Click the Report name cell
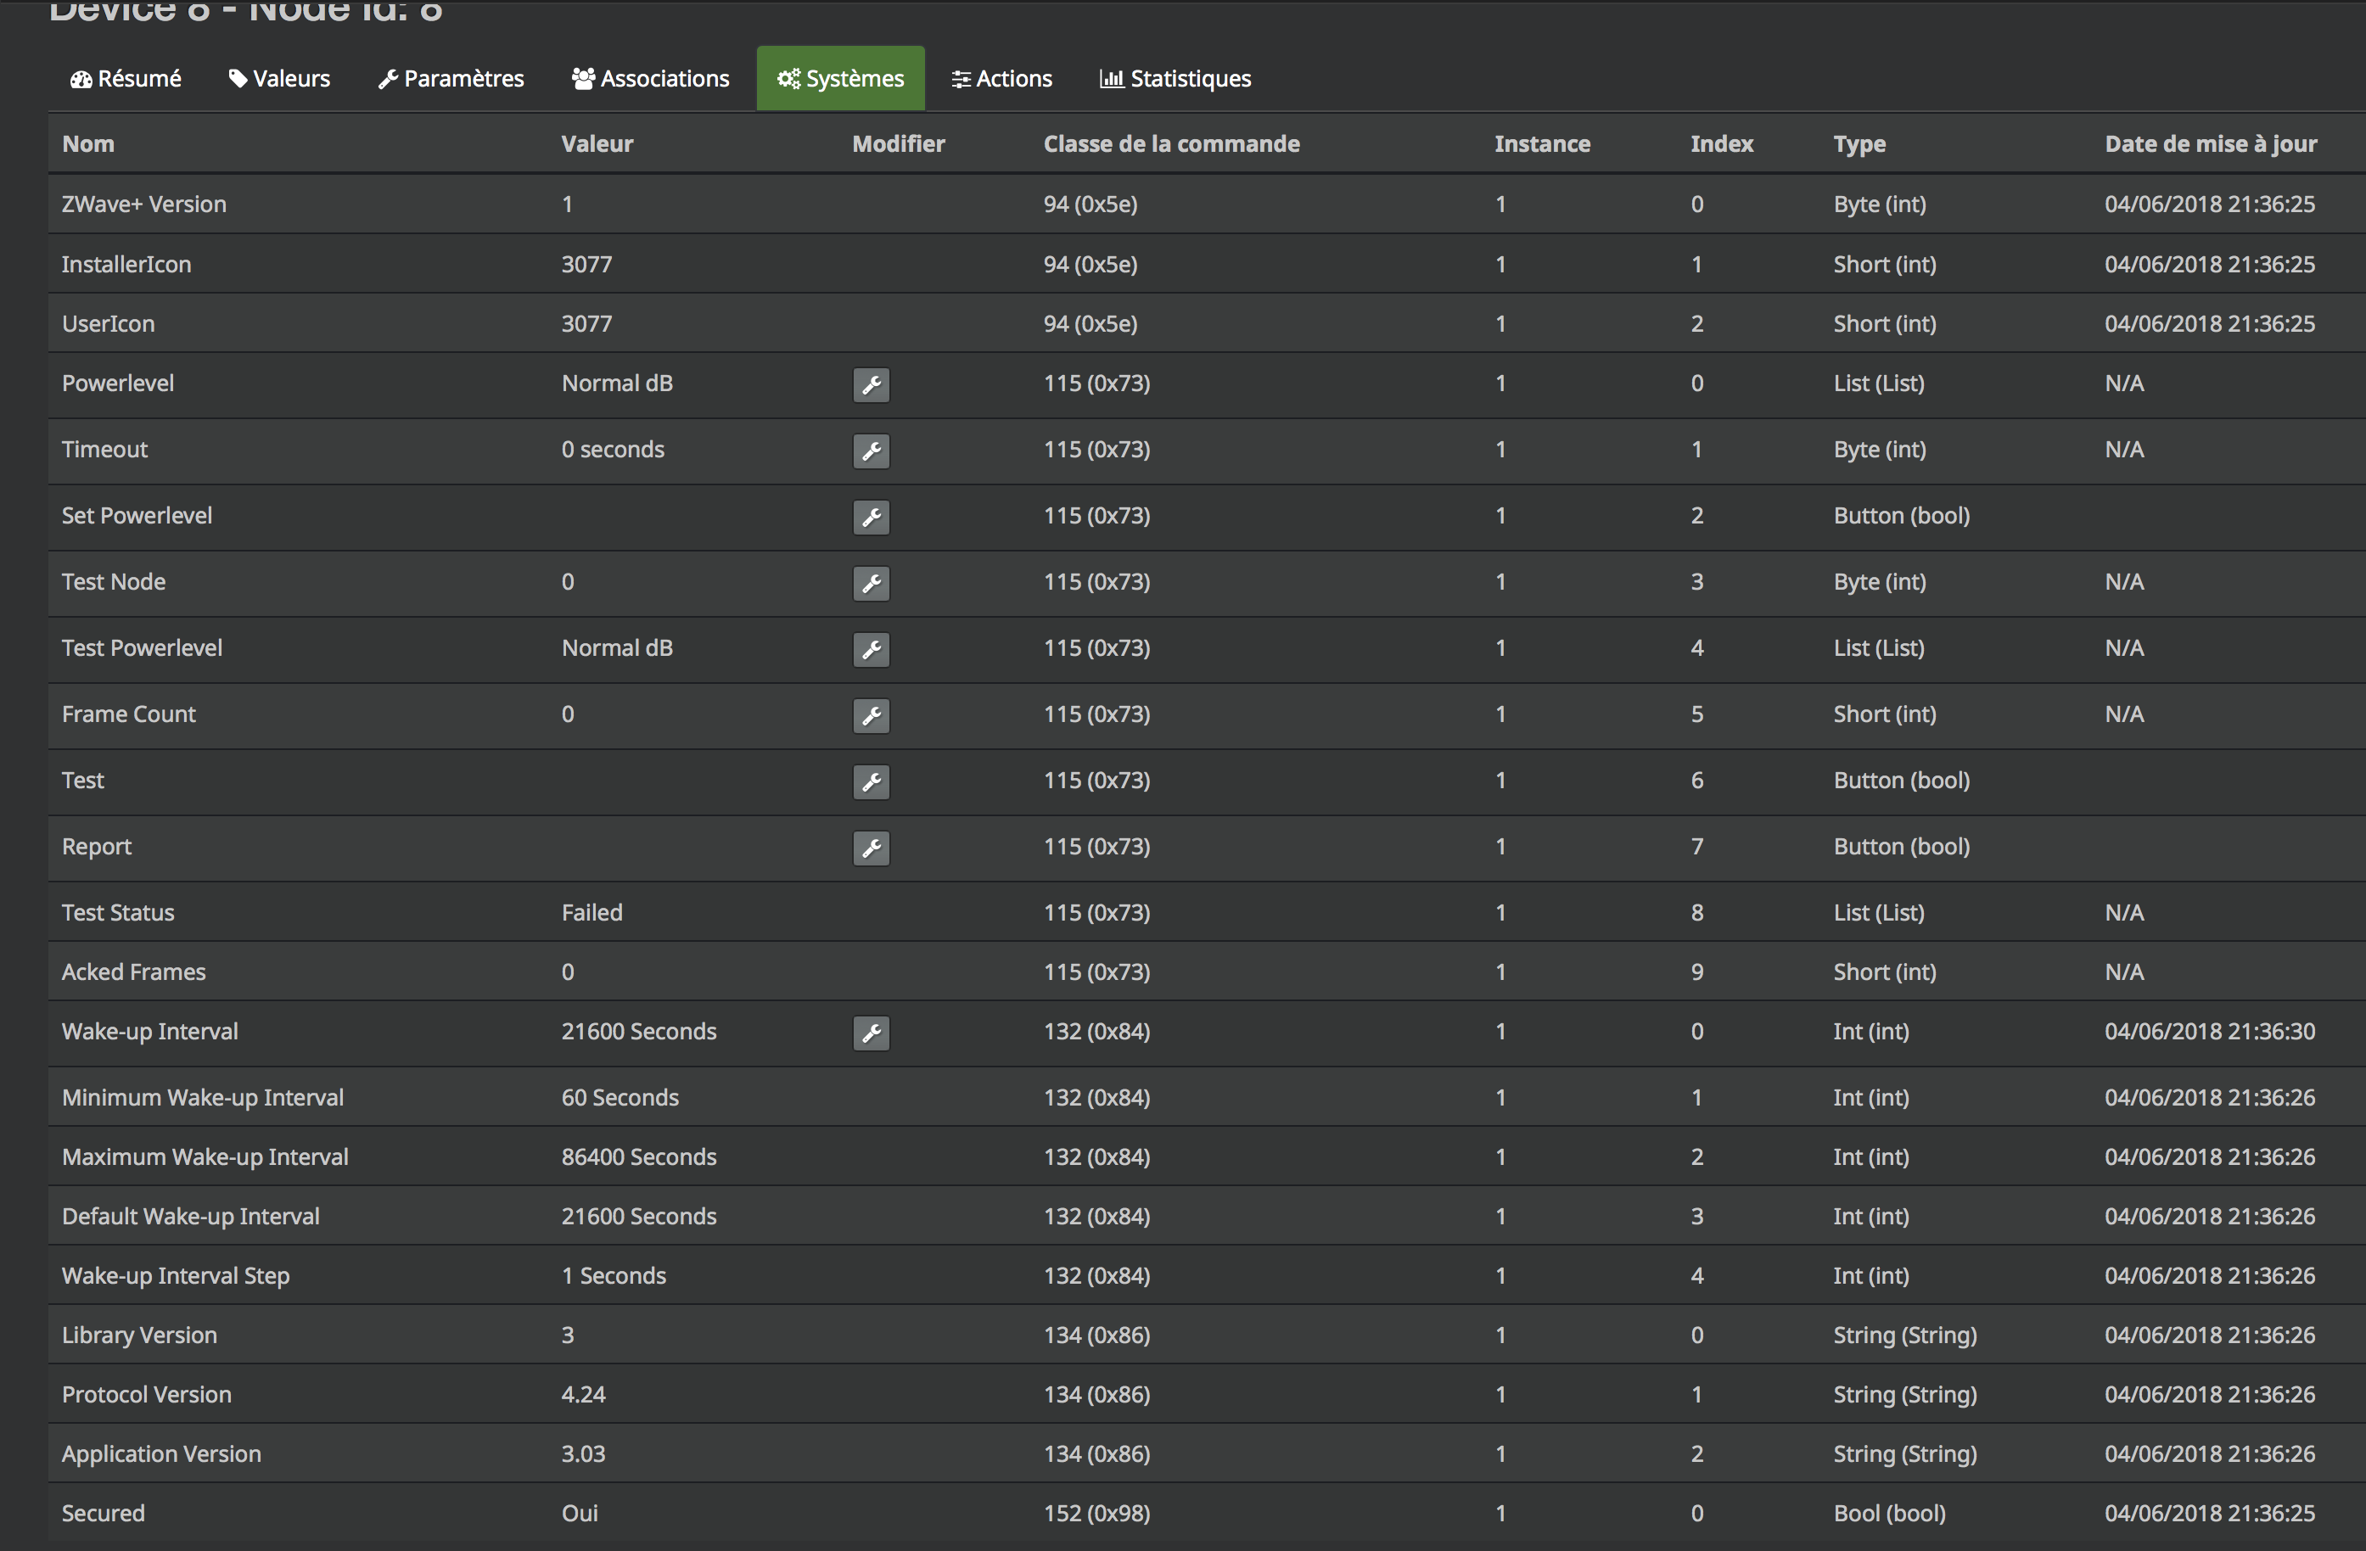This screenshot has height=1551, width=2366. [x=97, y=847]
